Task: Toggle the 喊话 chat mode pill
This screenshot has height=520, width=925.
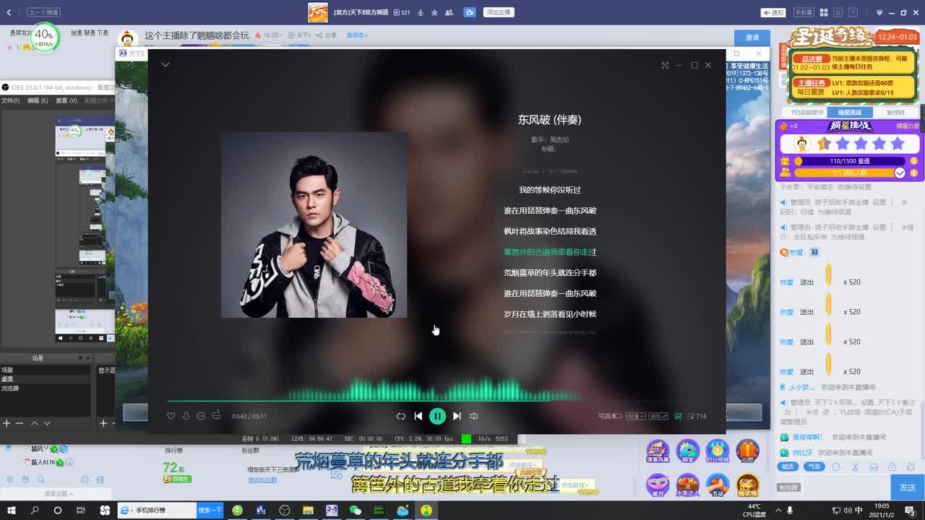Action: point(788,467)
